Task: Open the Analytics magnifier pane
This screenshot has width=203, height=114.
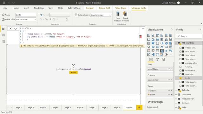Action: pyautogui.click(x=164, y=59)
